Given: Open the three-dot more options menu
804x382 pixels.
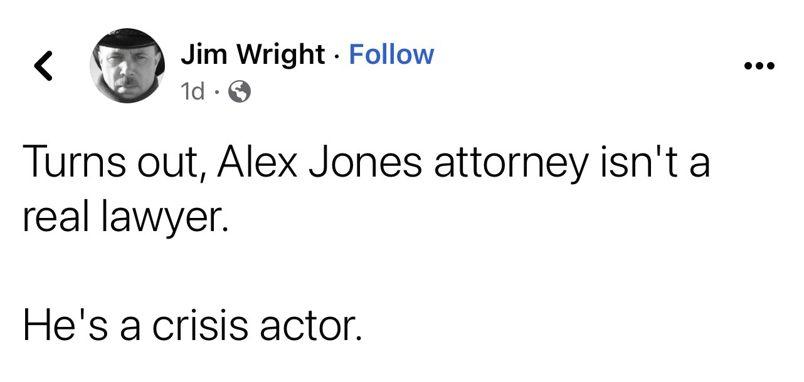Looking at the screenshot, I should coord(759,66).
